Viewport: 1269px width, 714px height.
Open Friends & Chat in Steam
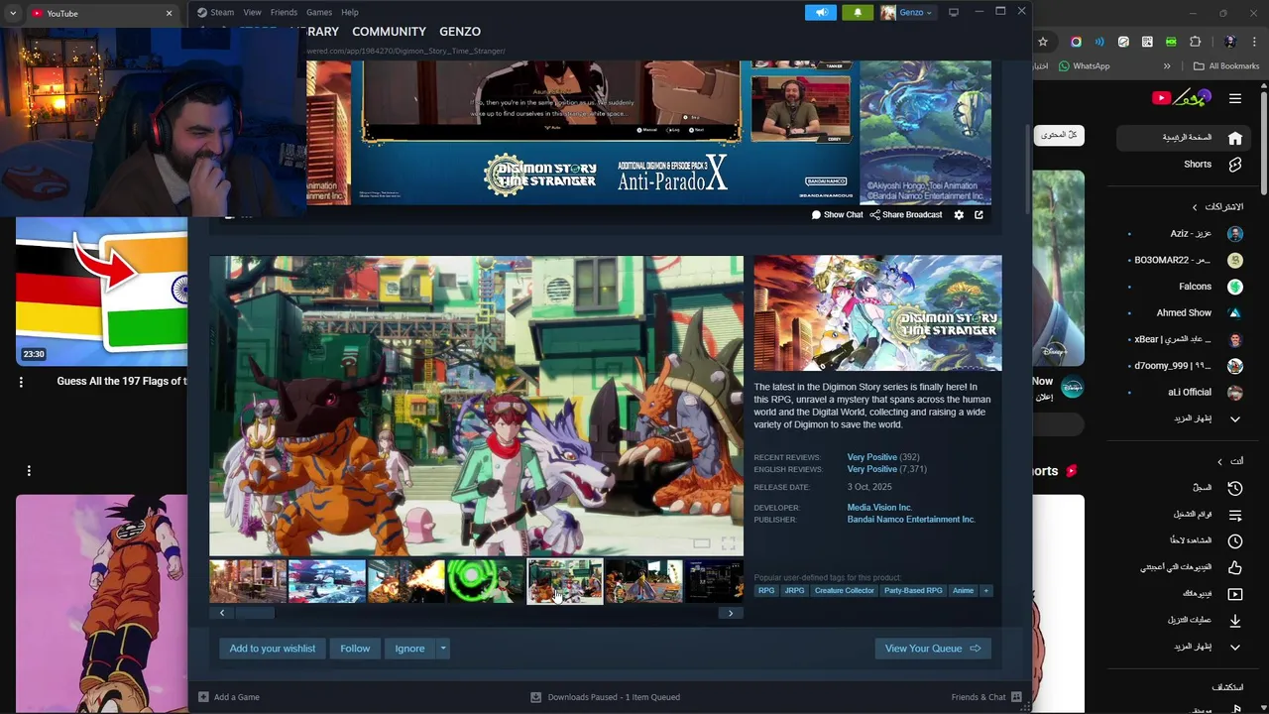click(986, 697)
